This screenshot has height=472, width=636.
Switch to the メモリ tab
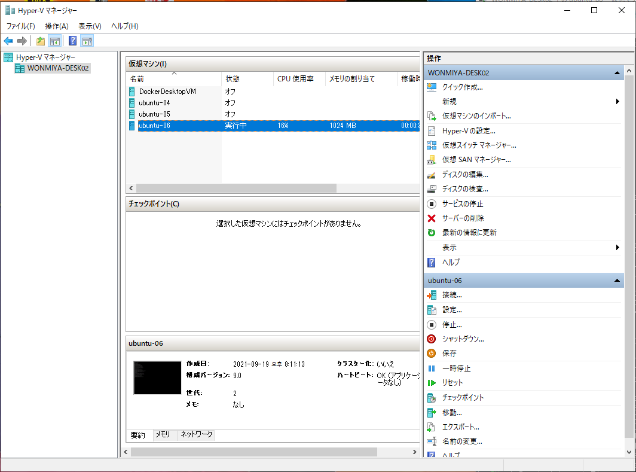click(x=163, y=435)
